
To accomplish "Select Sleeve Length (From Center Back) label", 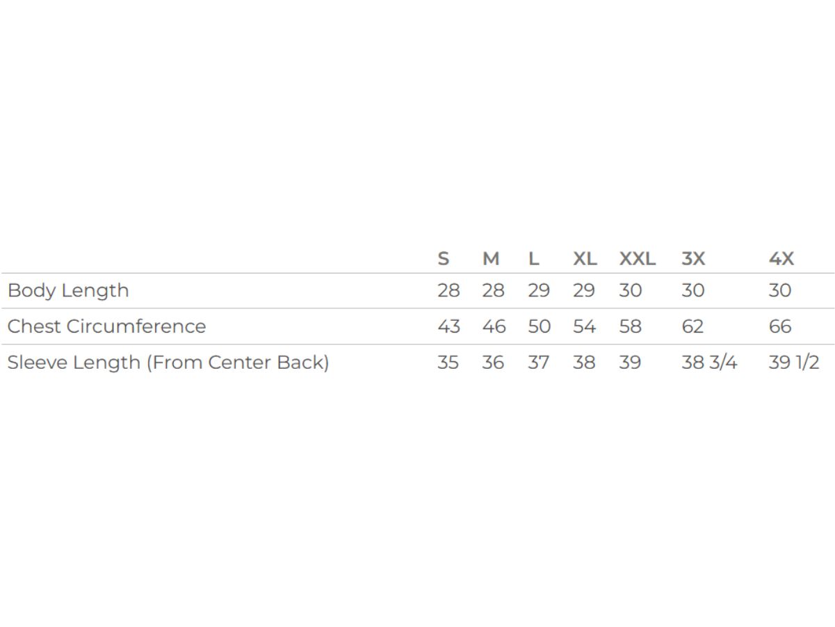I will point(168,363).
